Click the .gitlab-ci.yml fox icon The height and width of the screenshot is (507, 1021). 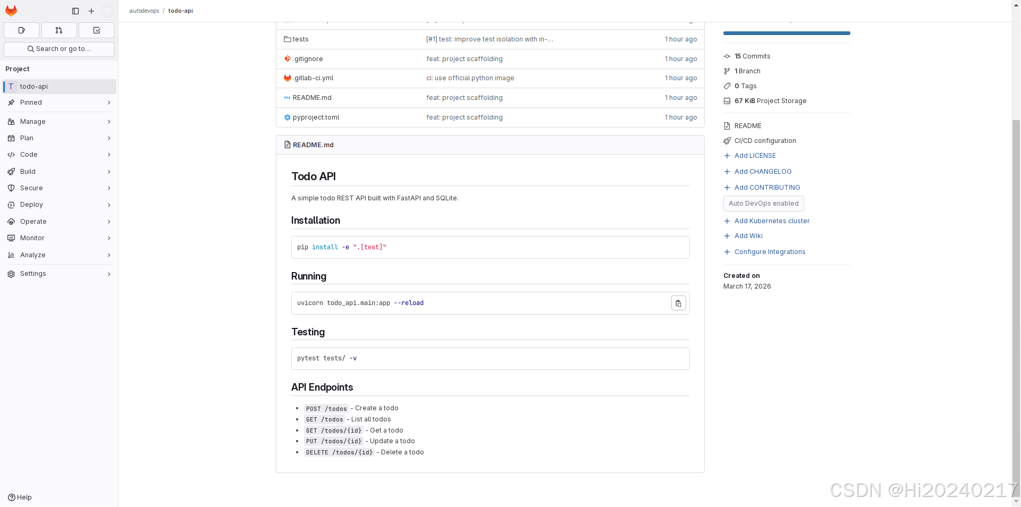coord(287,78)
